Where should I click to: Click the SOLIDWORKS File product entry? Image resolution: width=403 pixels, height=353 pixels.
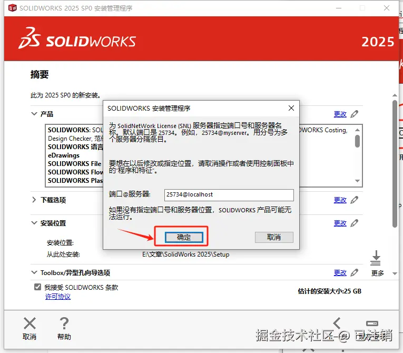74,164
